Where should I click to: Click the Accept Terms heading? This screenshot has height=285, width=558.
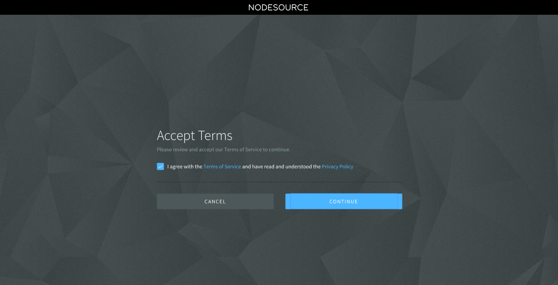pos(194,136)
